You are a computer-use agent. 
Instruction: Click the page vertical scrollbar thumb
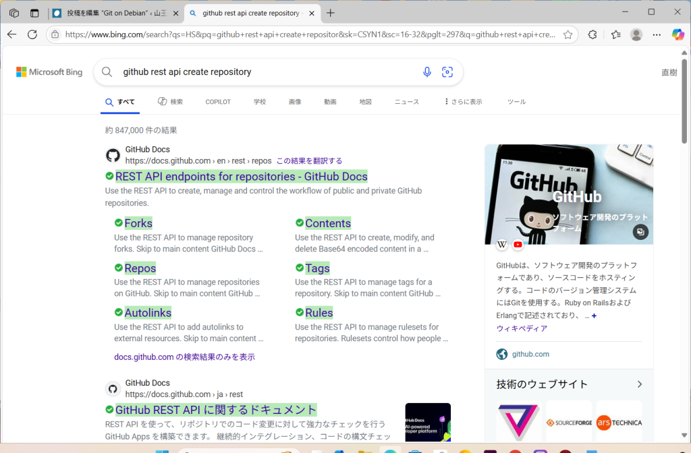pos(684,101)
